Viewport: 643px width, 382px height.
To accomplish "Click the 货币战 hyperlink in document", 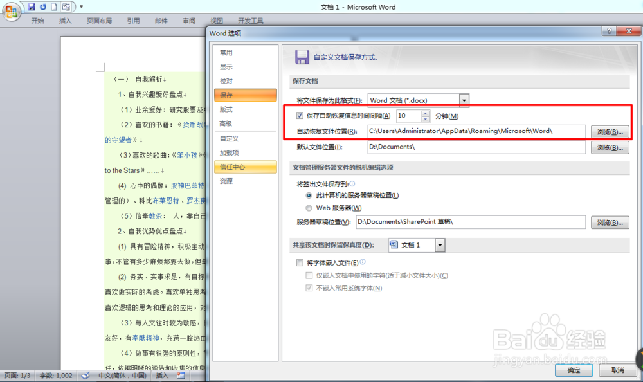I will click(x=194, y=125).
